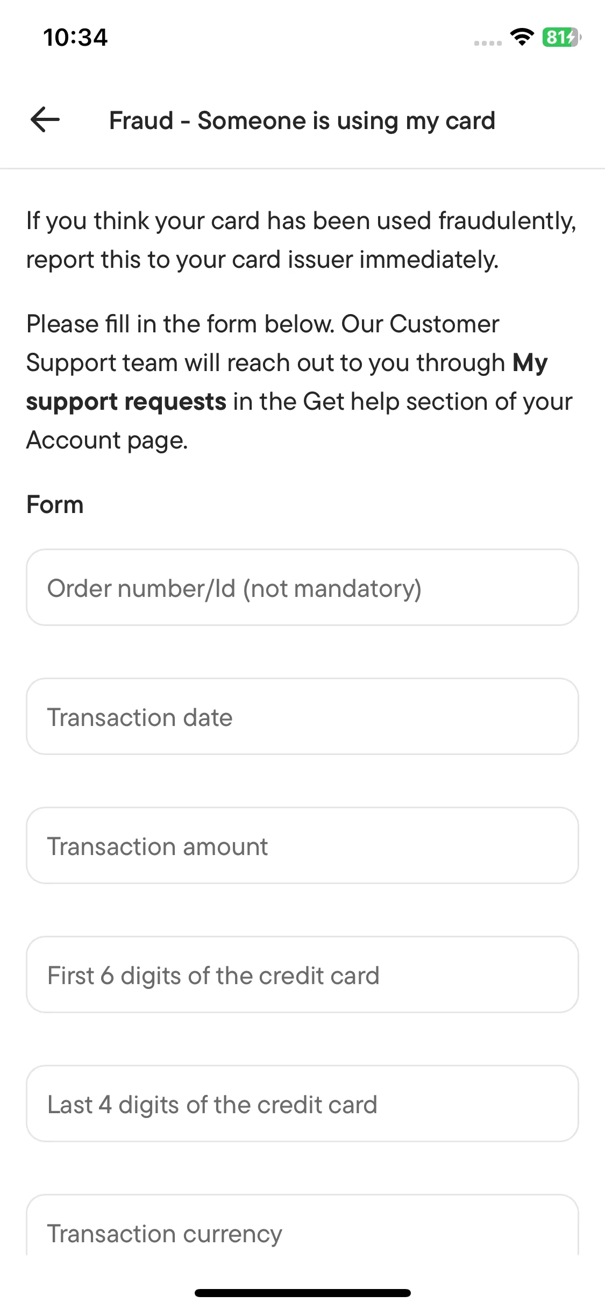Image resolution: width=605 pixels, height=1310 pixels.
Task: Tap the battery level indicator
Action: click(x=561, y=37)
